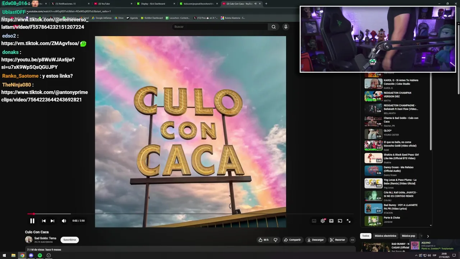The height and width of the screenshot is (259, 460).
Task: Download the video via Descargar
Action: coord(315,240)
